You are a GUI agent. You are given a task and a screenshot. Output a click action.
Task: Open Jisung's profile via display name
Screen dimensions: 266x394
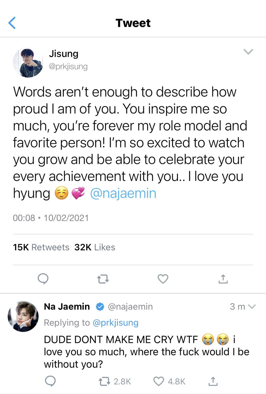tap(63, 53)
